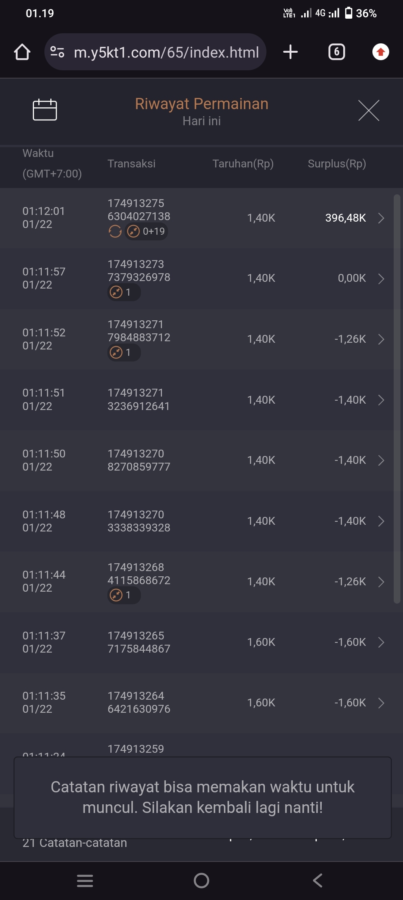The height and width of the screenshot is (900, 403).
Task: Expand the 01:12:01 transaction details
Action: point(381,218)
